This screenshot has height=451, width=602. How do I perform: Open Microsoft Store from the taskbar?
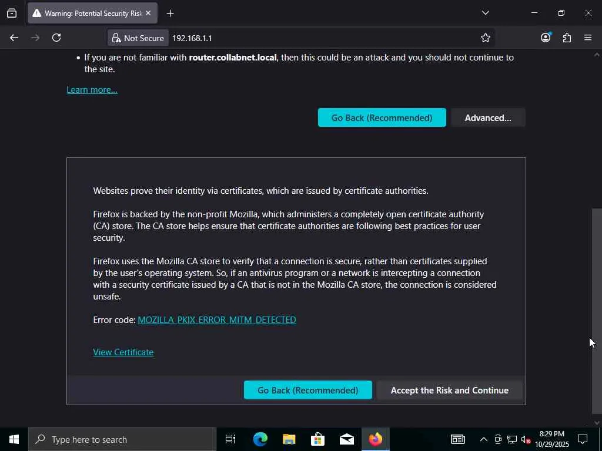click(x=317, y=439)
